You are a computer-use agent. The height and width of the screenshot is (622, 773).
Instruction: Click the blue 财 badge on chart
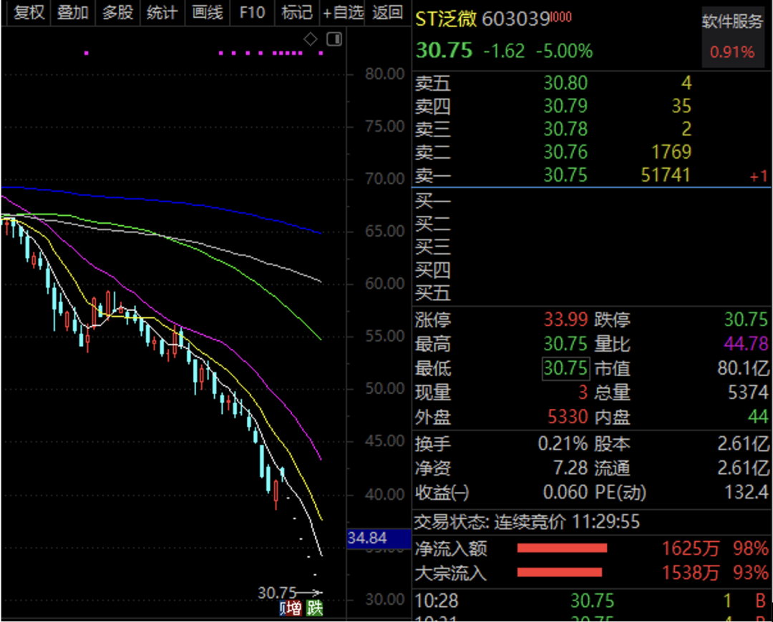(282, 608)
